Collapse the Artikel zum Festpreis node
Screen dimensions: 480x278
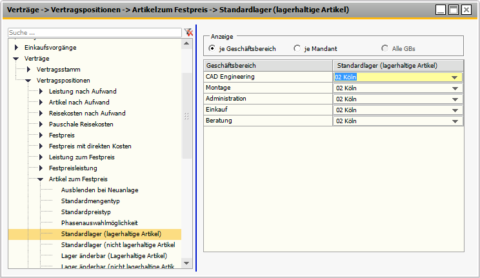point(41,179)
